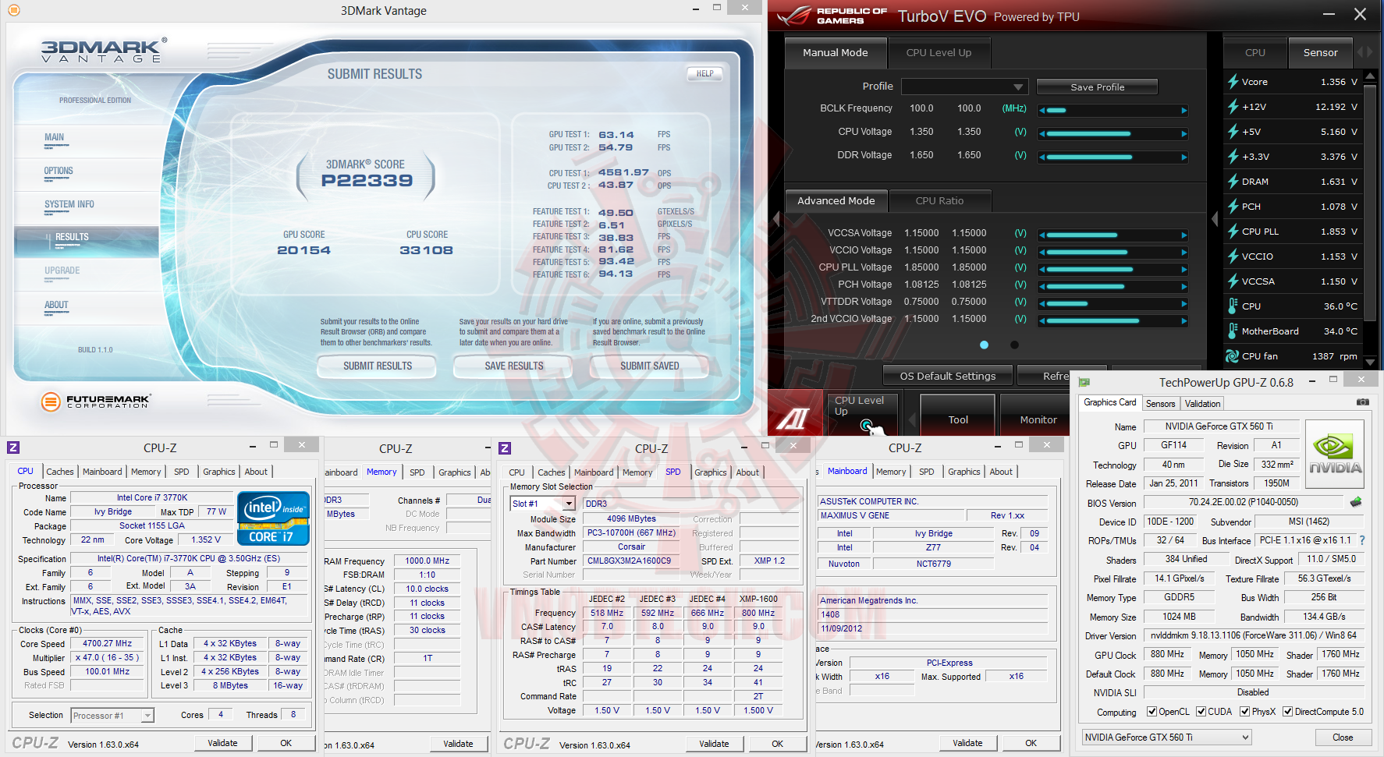Open the Processor #1 selection dropdown in CPU-Z
Viewport: 1384px width, 757px height.
click(x=112, y=715)
